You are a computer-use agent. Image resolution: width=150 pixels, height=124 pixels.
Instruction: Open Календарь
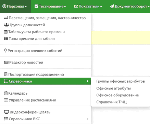click(x=46, y=93)
